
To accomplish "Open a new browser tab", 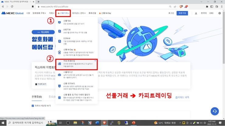I will click(x=38, y=2).
